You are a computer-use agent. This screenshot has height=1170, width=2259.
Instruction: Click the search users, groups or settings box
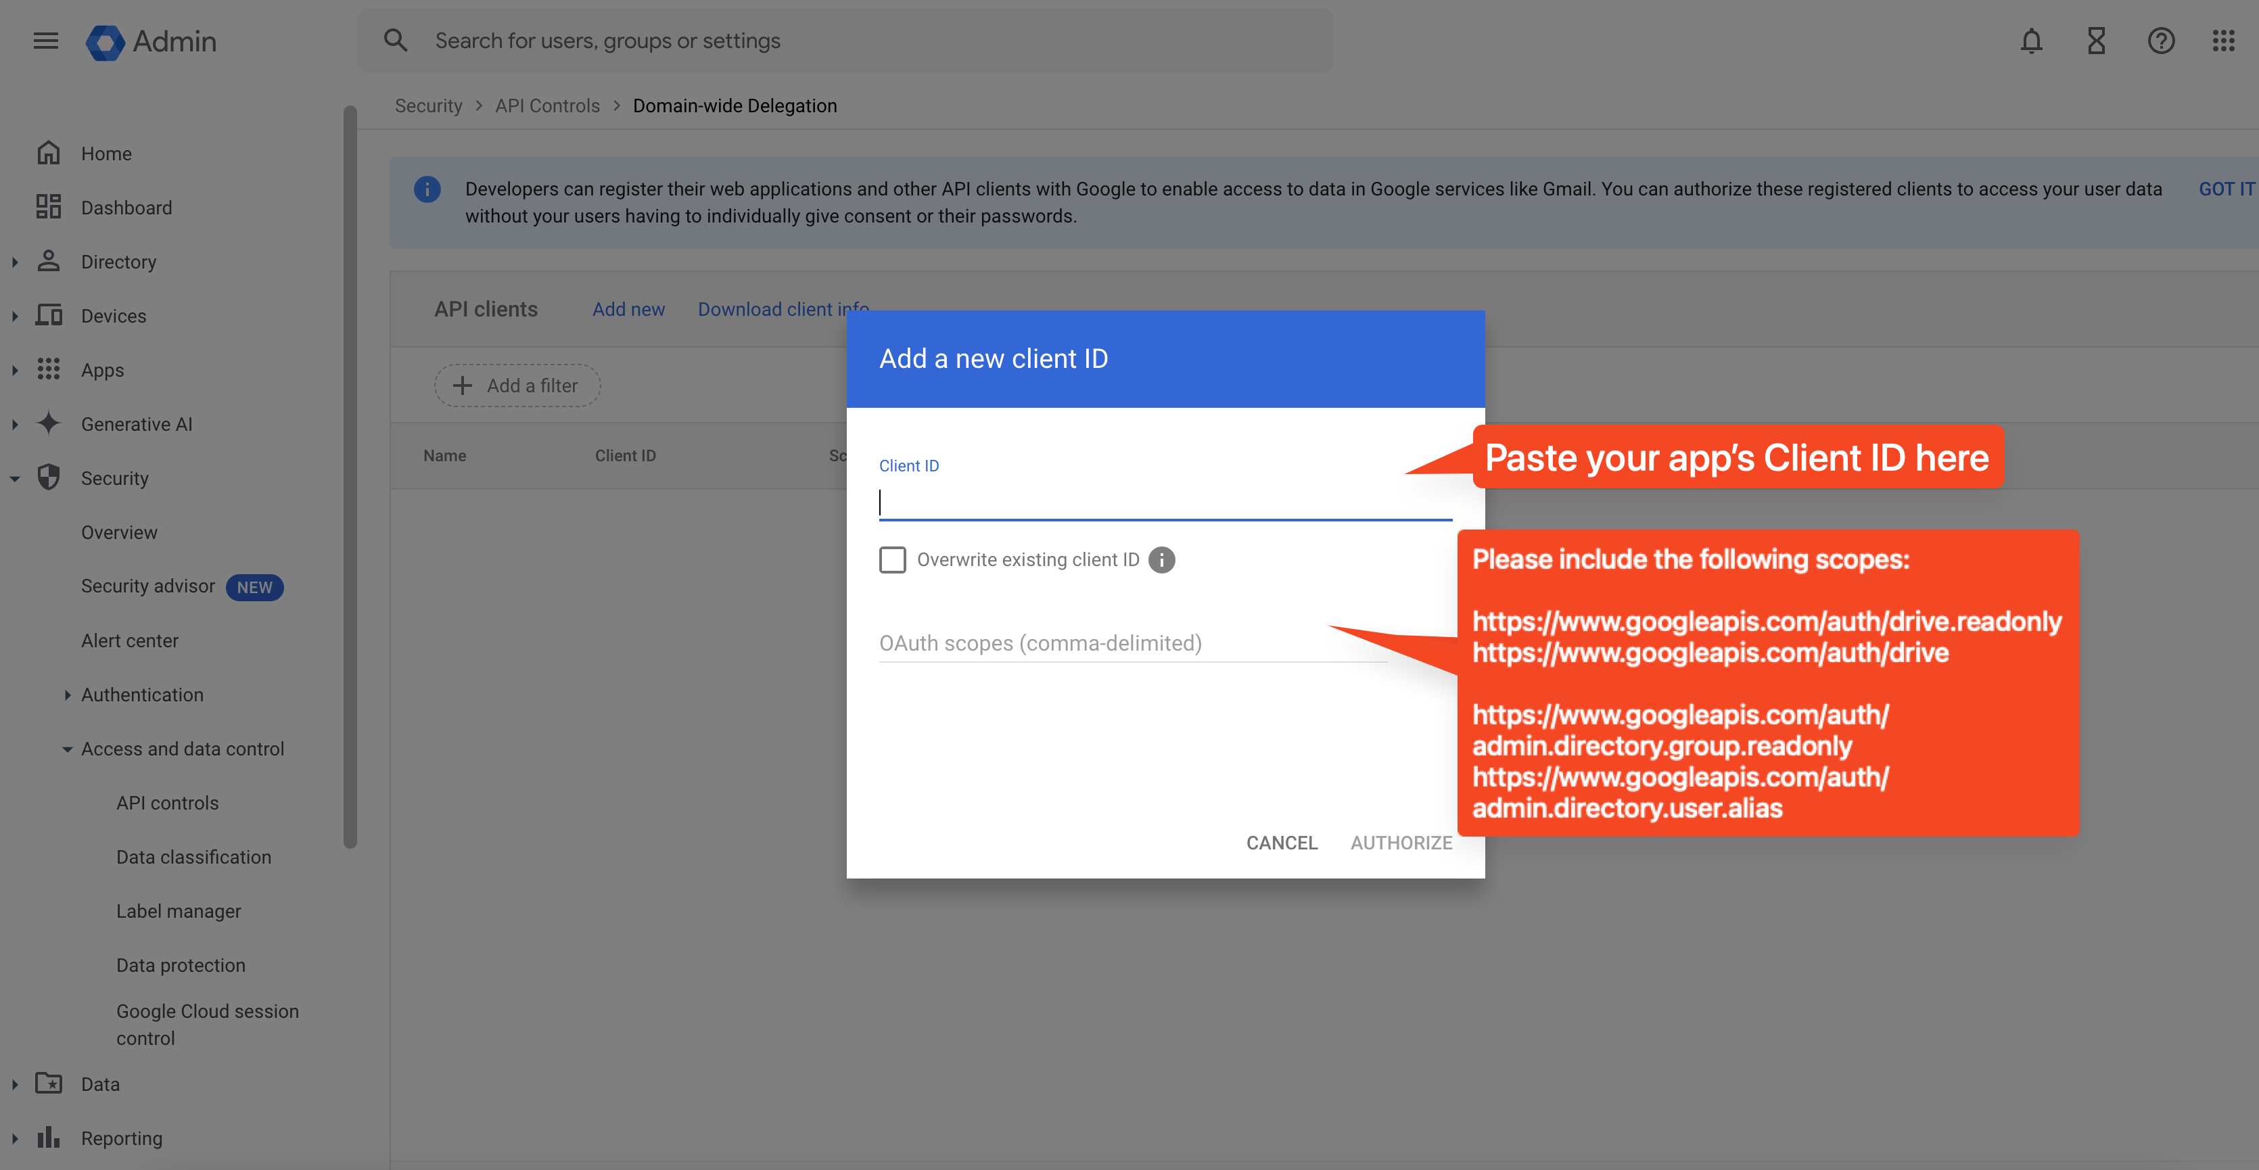845,41
